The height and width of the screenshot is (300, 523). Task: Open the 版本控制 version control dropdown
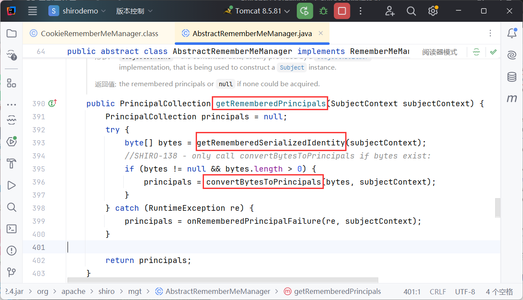pos(134,11)
